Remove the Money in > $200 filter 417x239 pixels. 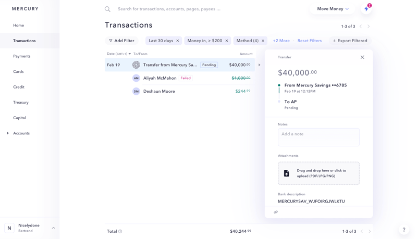click(x=227, y=41)
